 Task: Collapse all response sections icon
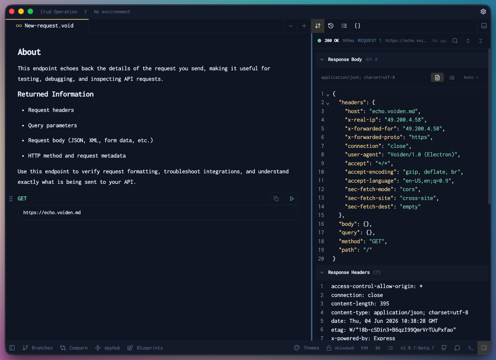[481, 41]
